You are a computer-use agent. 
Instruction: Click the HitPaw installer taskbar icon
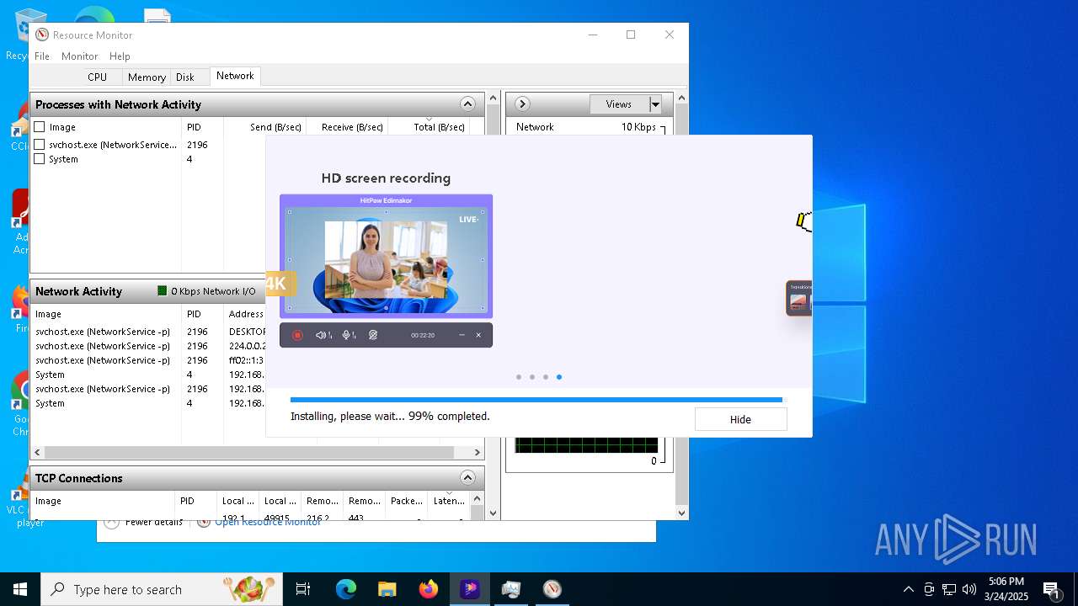pyautogui.click(x=470, y=589)
